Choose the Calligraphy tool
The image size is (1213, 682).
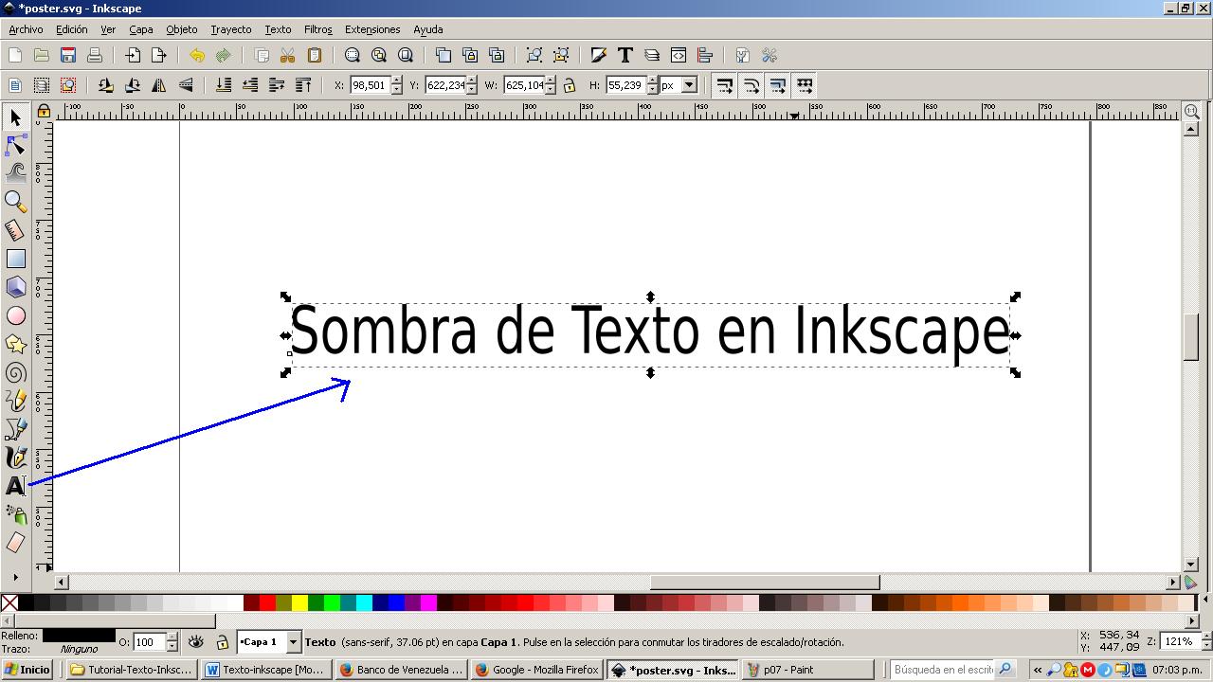click(x=15, y=458)
